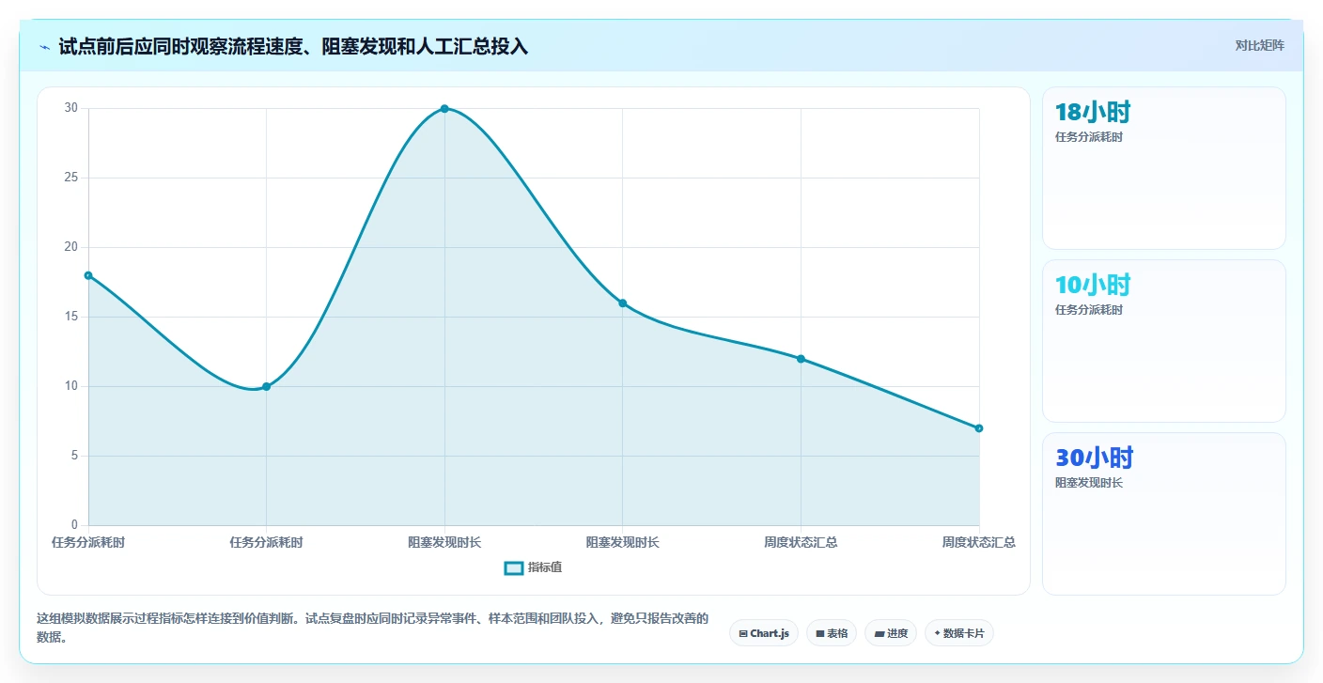Click the y-axis tick label 25
Viewport: 1323px width, 683px height.
[x=71, y=178]
